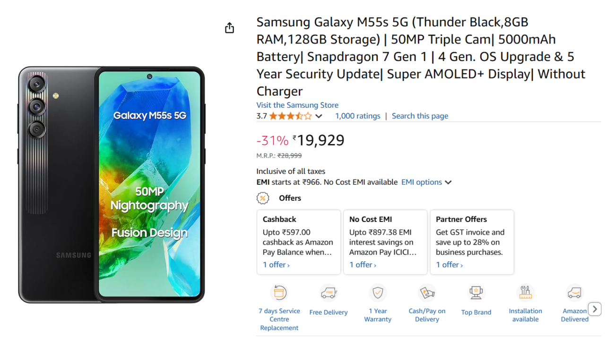Click the 1 Year Warranty shield icon
The height and width of the screenshot is (340, 605).
tap(378, 293)
